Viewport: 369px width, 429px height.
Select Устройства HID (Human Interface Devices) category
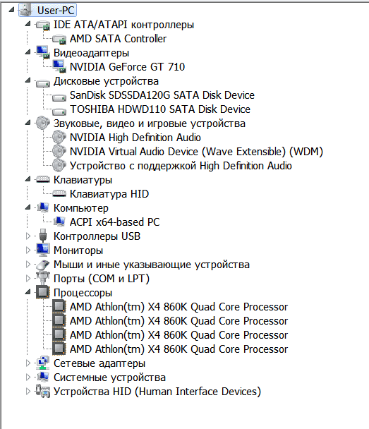tap(157, 391)
